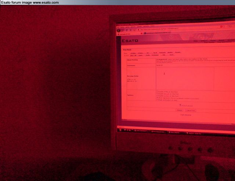Click the browser Reload page icon
The width and height of the screenshot is (235, 181).
[127, 30]
